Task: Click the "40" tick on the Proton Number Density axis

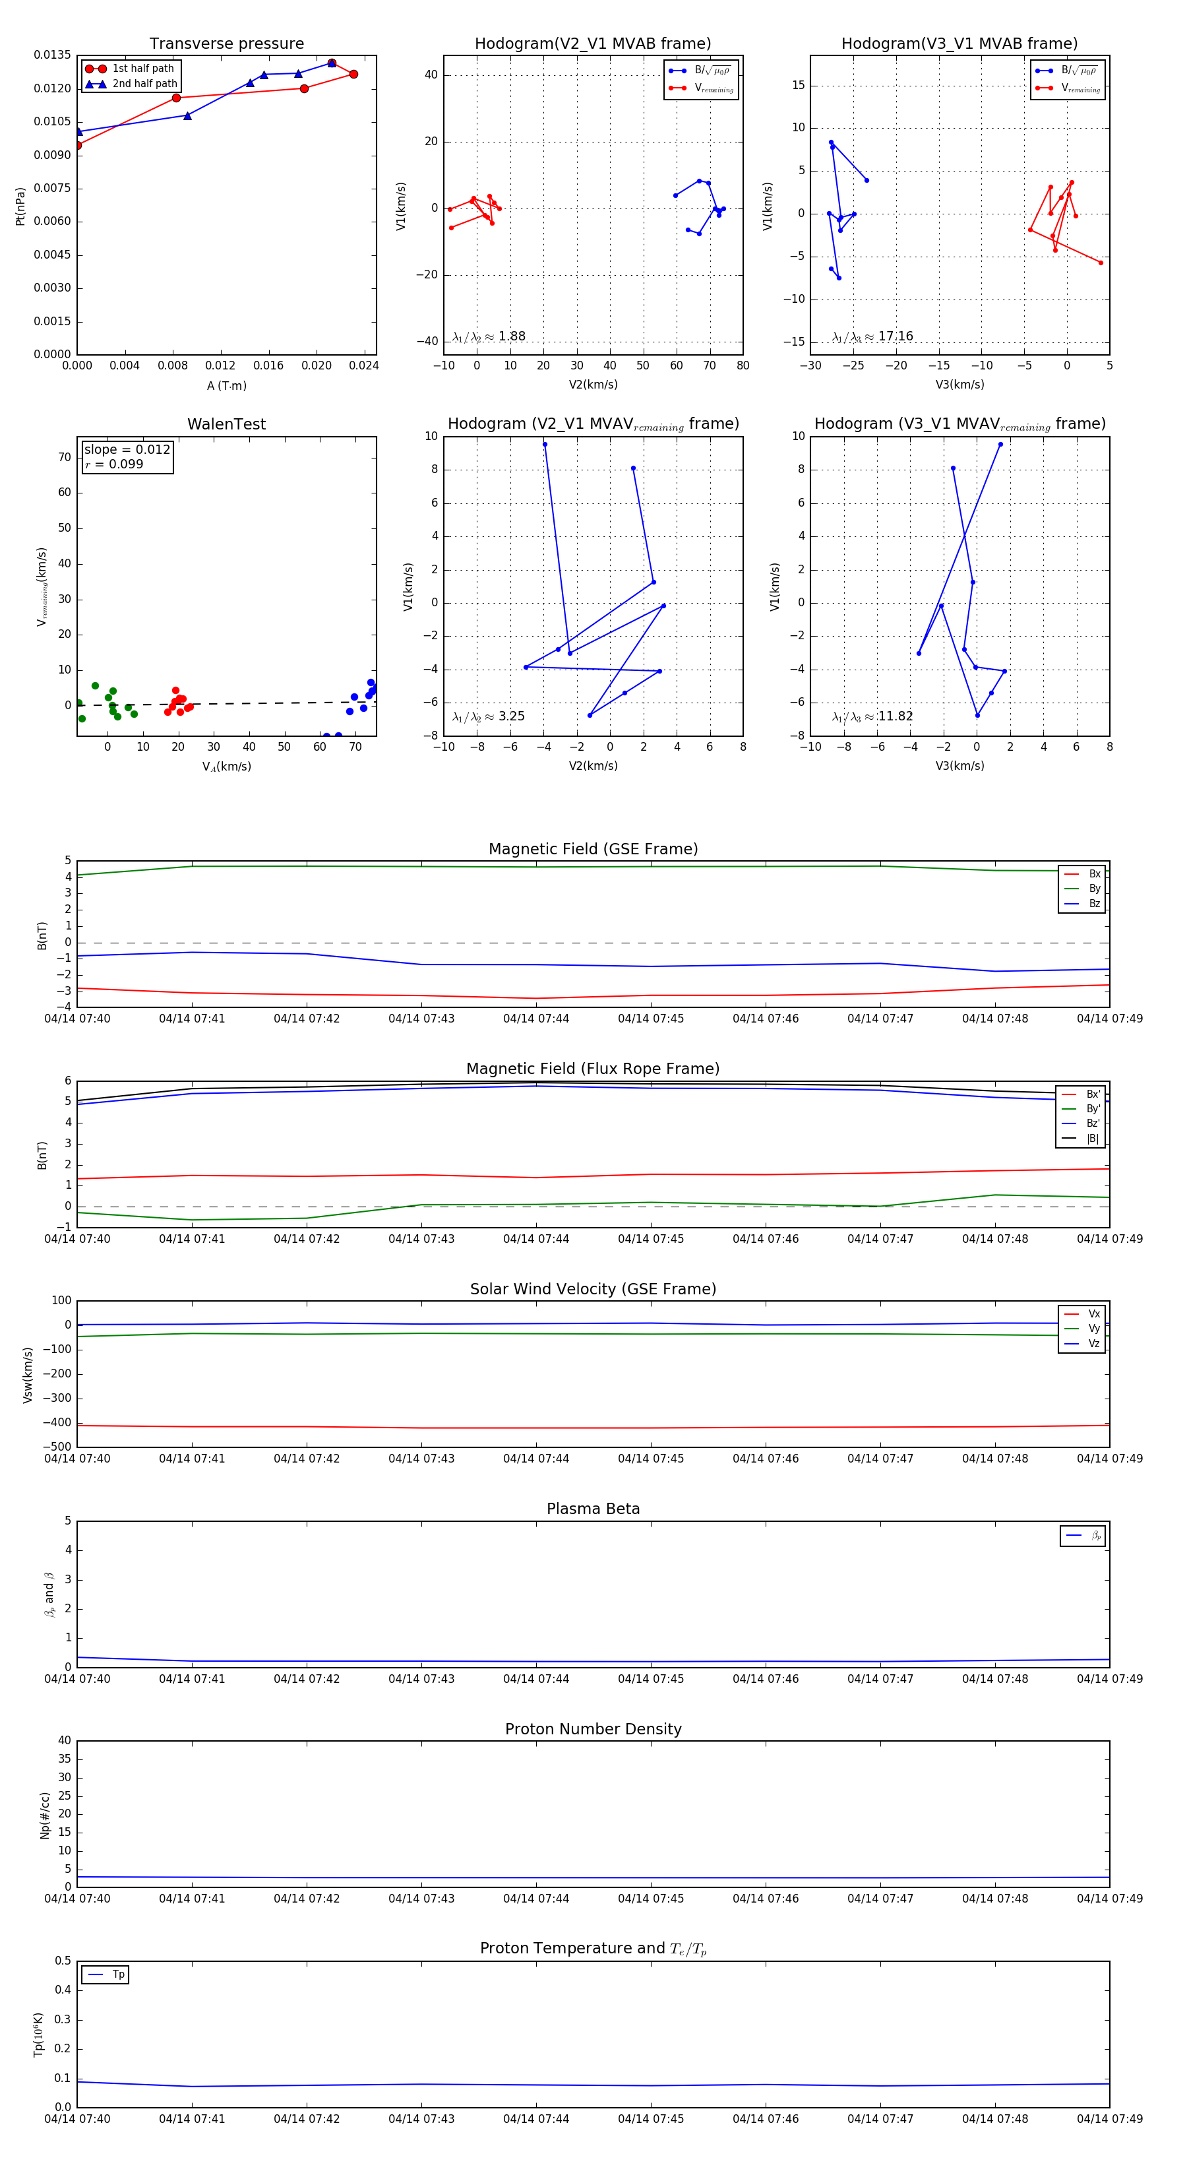Action: pos(64,1741)
